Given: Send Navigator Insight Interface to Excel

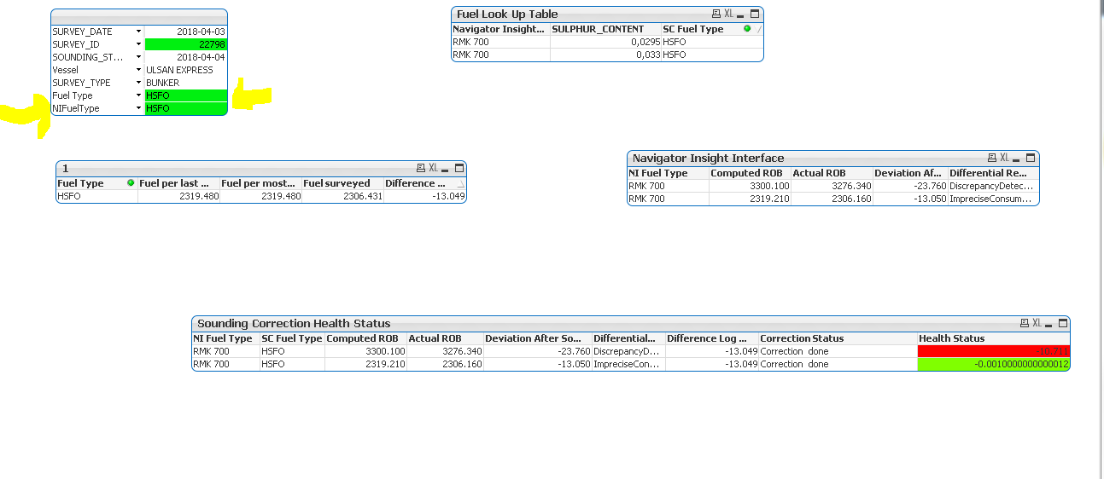Looking at the screenshot, I should pos(1004,158).
